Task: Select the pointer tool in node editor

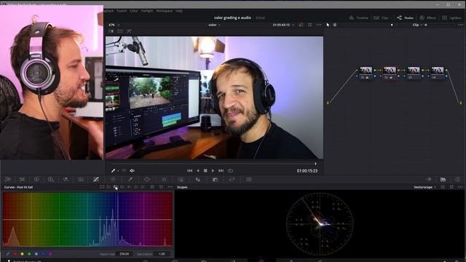Action: click(x=328, y=25)
